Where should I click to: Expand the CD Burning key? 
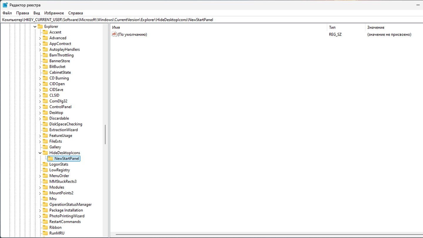40,78
